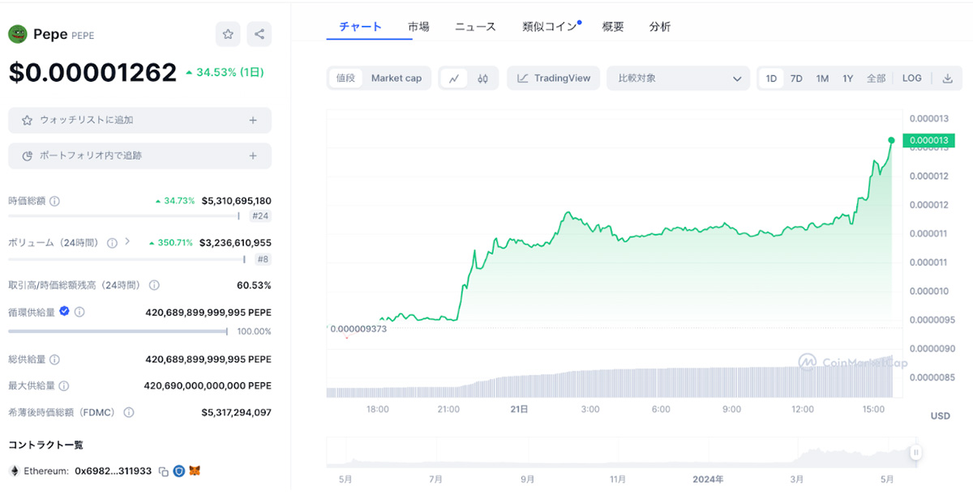Click the 34.73% market cap change

tap(175, 201)
